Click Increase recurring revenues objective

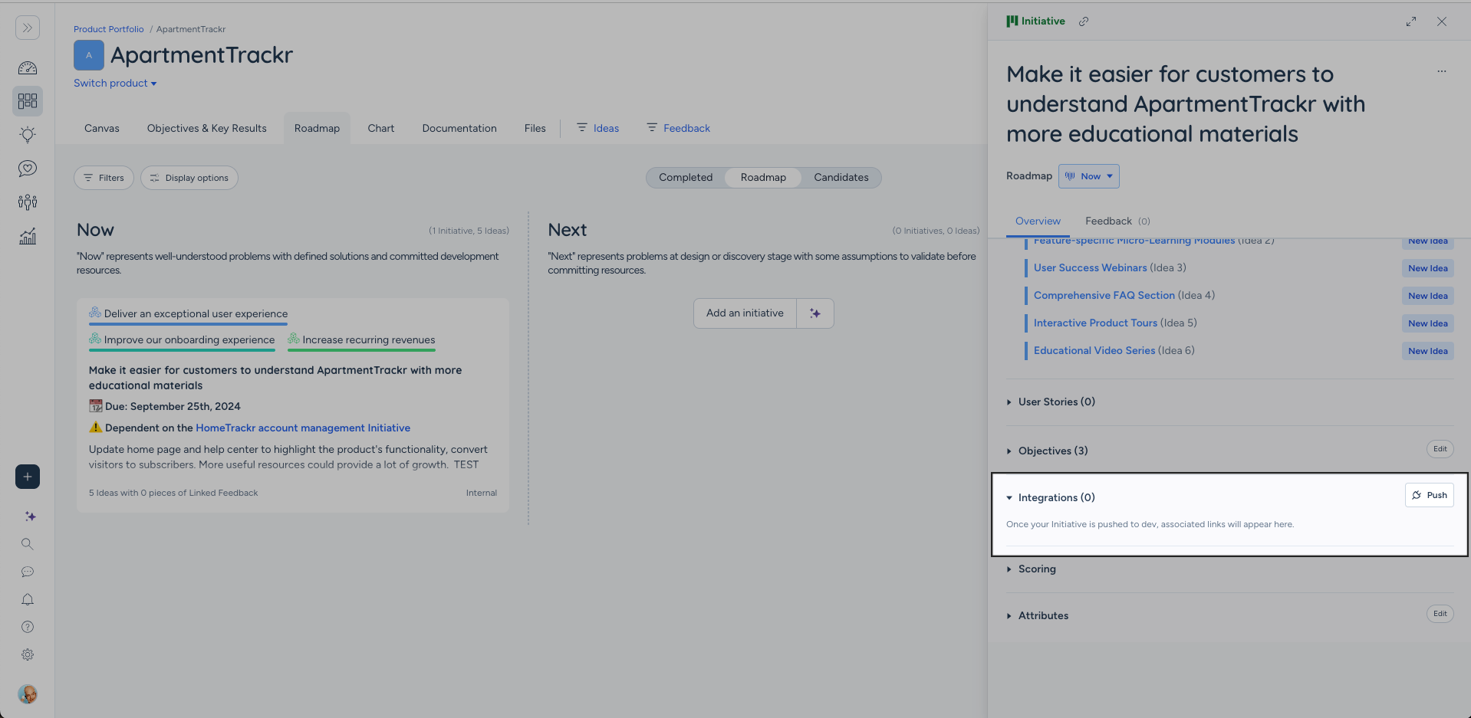pos(361,339)
